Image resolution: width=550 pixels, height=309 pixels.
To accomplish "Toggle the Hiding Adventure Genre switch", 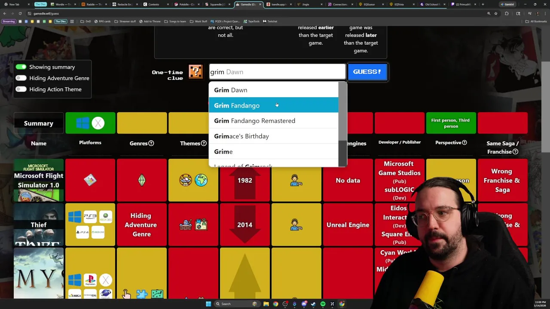I will coord(21,78).
